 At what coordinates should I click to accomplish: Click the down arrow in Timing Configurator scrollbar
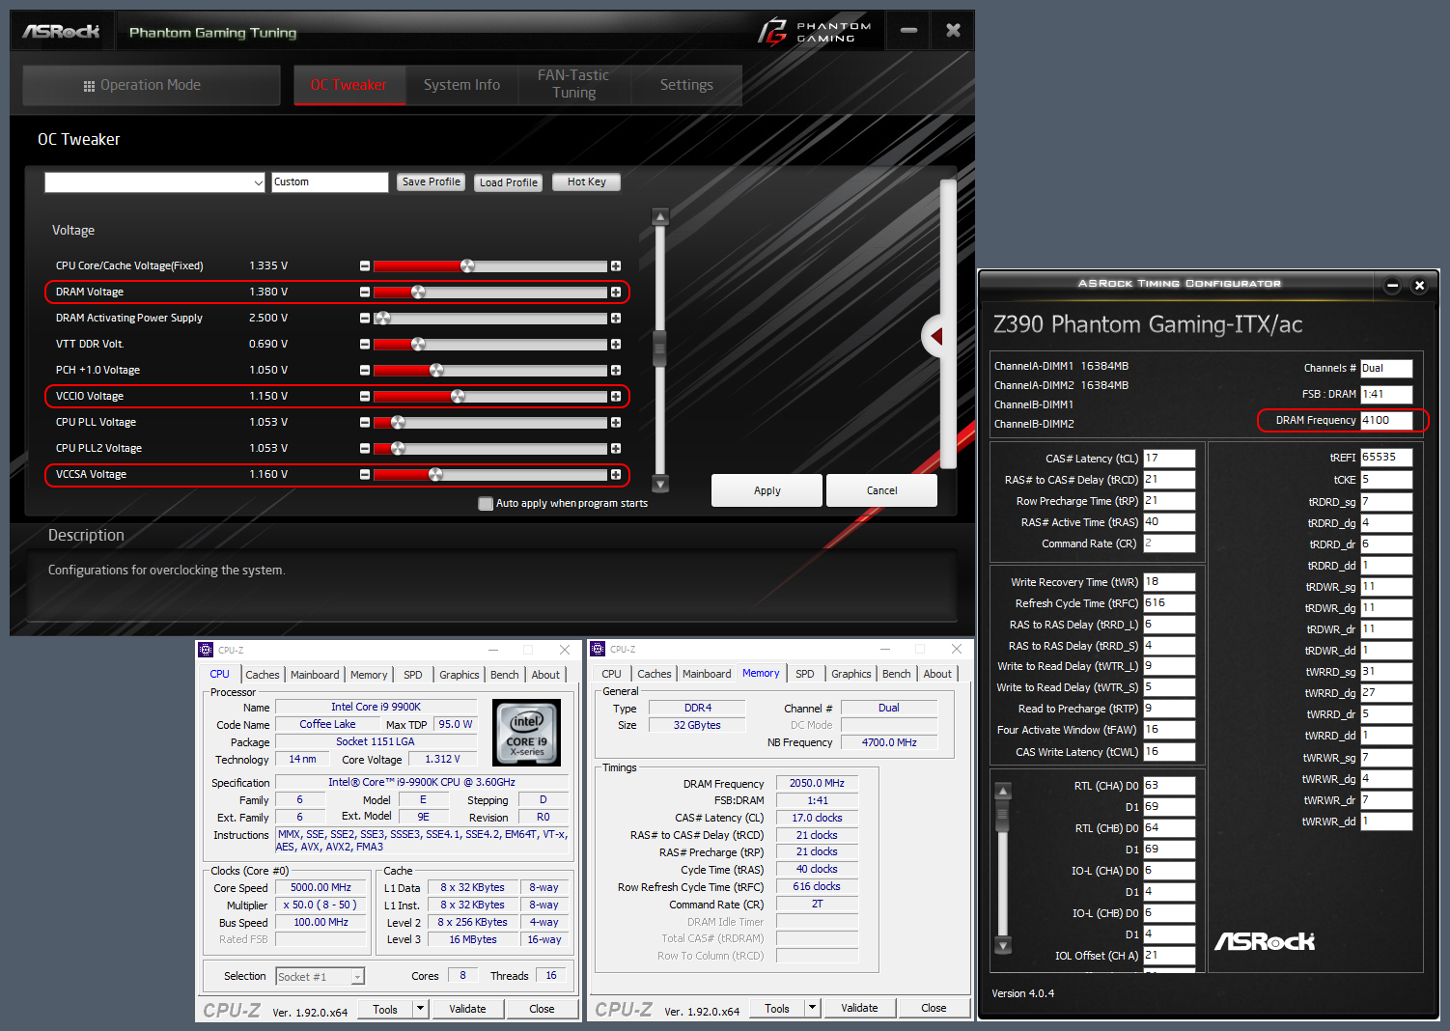[x=1003, y=945]
